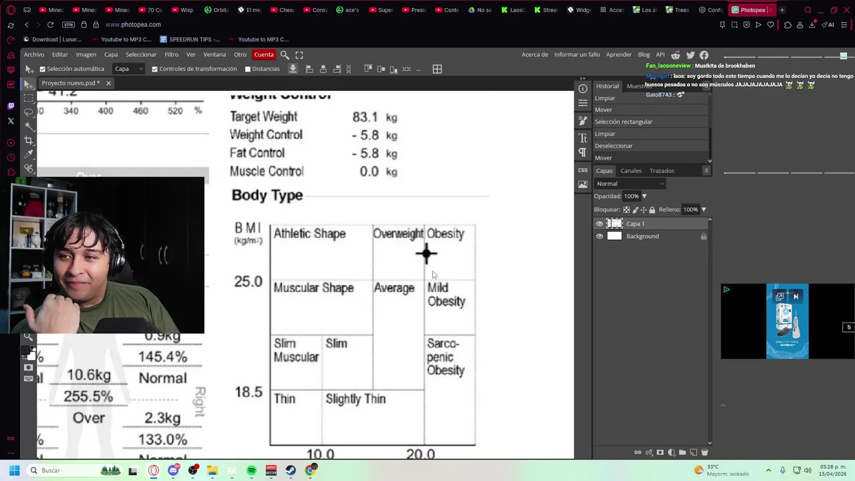Open the Filtro menu

(x=172, y=55)
